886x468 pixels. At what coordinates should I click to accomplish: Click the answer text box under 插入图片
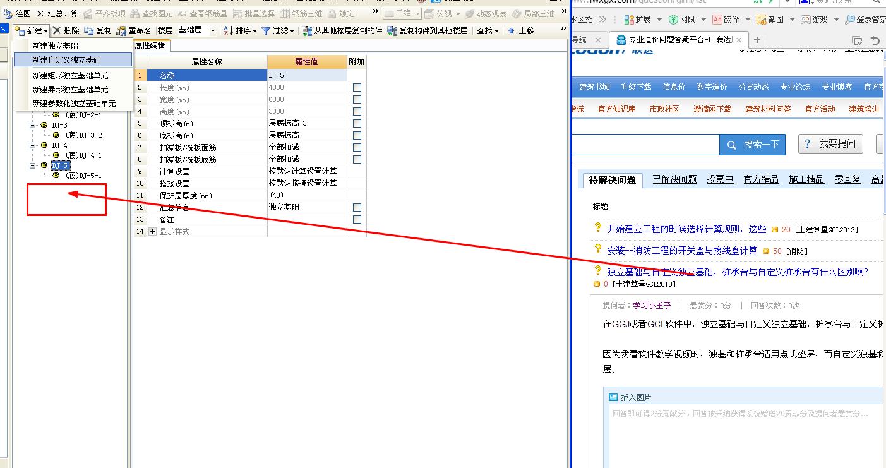pyautogui.click(x=746, y=436)
